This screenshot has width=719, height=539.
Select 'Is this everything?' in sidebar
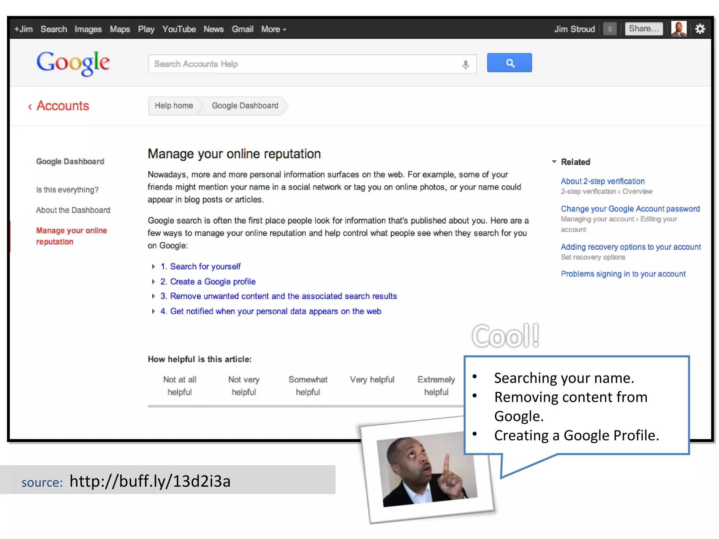coord(67,190)
